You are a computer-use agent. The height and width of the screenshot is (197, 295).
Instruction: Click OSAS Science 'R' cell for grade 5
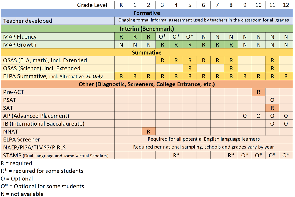point(190,68)
